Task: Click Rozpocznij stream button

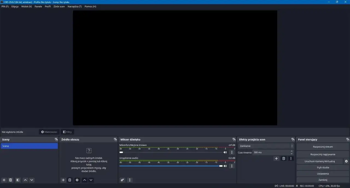Action: click(323, 147)
